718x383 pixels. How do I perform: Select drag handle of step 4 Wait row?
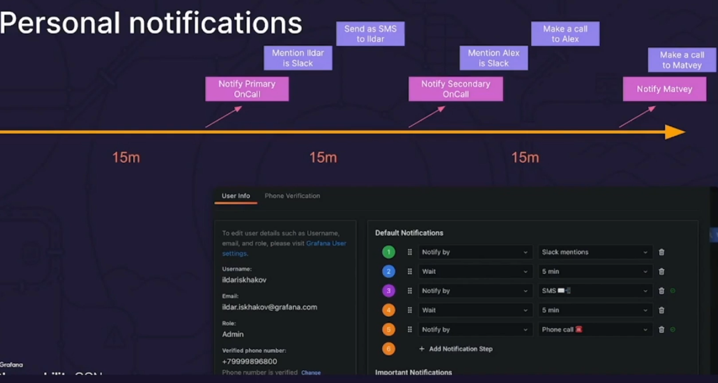click(410, 310)
